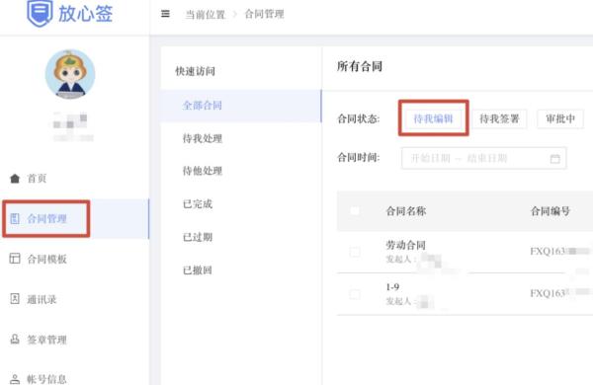Viewport: 593px width, 385px height.
Task: Click the 合同编号 column header
Action: [551, 211]
